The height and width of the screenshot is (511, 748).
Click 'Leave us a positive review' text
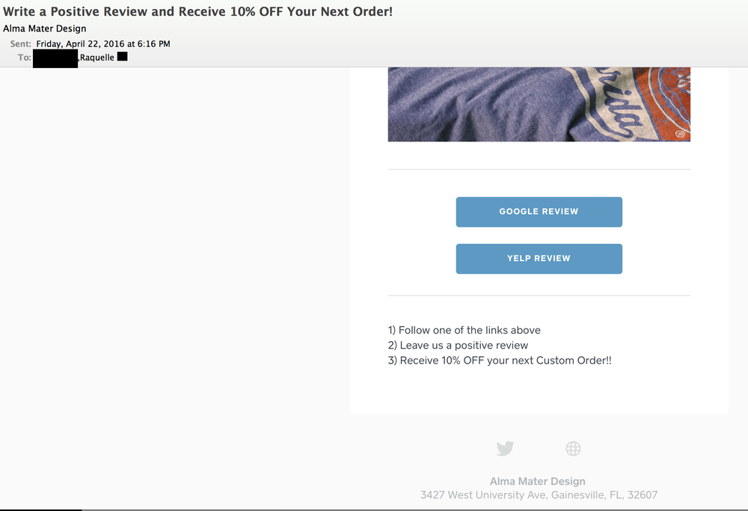click(x=458, y=345)
